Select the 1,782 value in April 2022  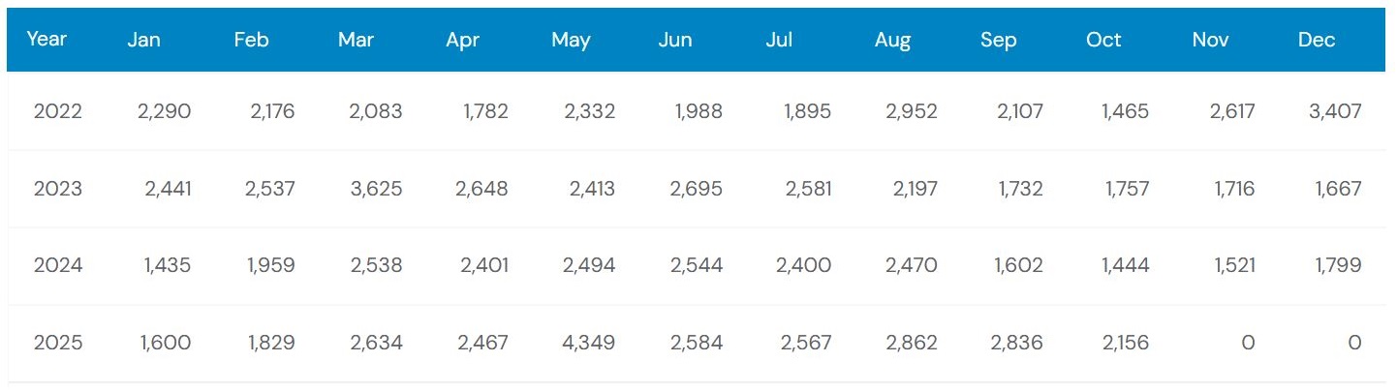486,111
